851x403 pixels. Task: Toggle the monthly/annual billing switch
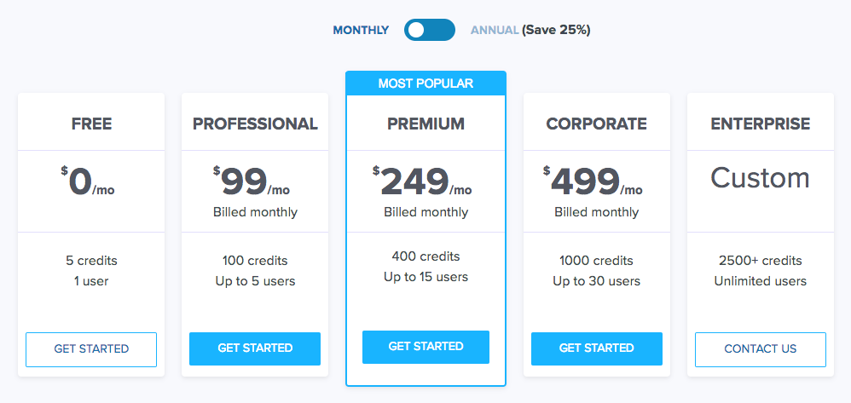[x=430, y=30]
